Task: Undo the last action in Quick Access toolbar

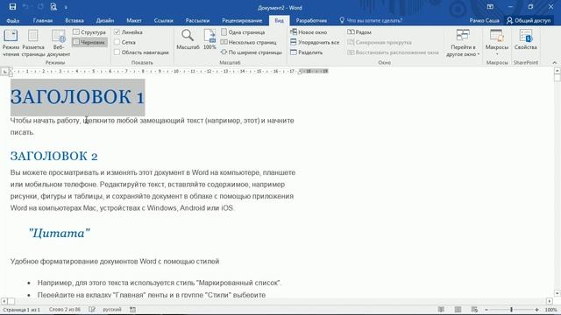Action: 25,7
